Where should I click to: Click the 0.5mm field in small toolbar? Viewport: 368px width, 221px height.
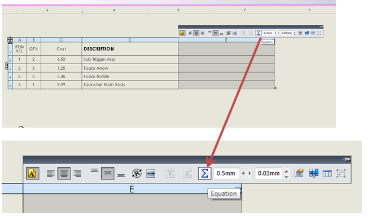pos(268,33)
